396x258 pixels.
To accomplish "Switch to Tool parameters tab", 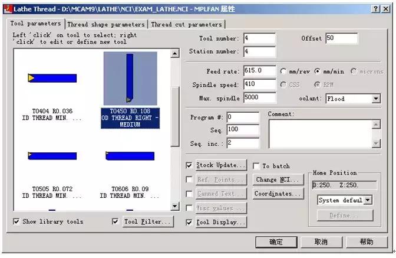I will click(x=35, y=24).
